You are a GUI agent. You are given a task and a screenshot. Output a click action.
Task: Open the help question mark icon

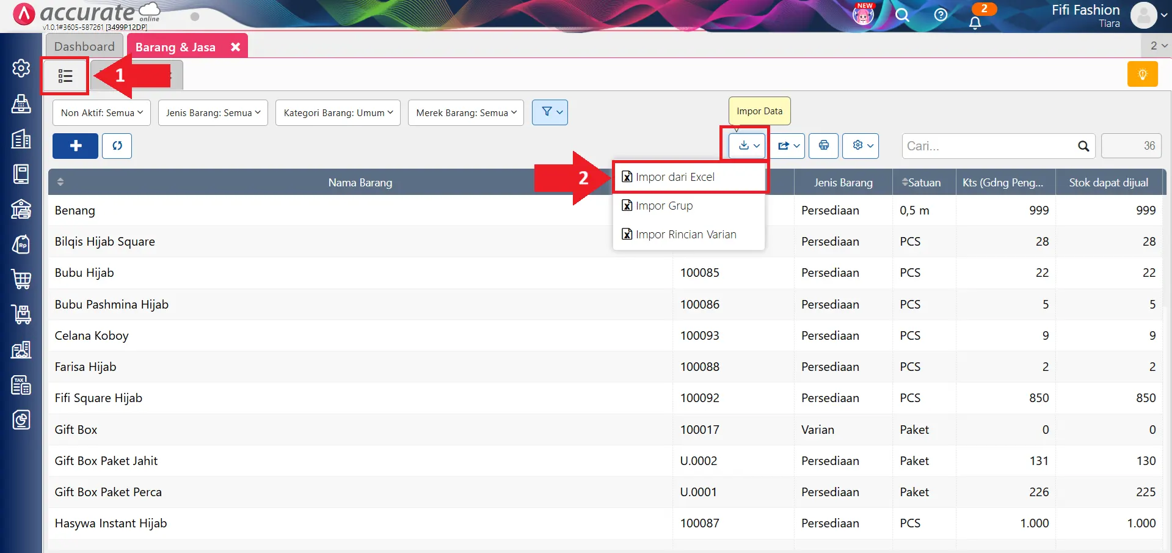[941, 15]
